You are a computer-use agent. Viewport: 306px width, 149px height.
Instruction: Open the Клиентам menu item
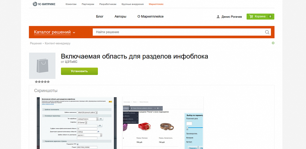[x=71, y=4]
